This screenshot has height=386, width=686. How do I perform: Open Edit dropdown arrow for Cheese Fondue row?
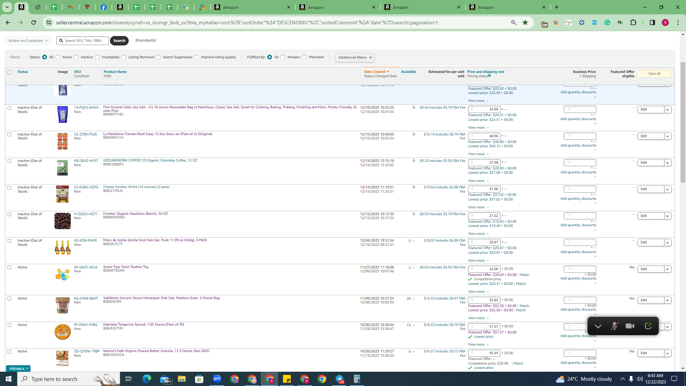(667, 189)
